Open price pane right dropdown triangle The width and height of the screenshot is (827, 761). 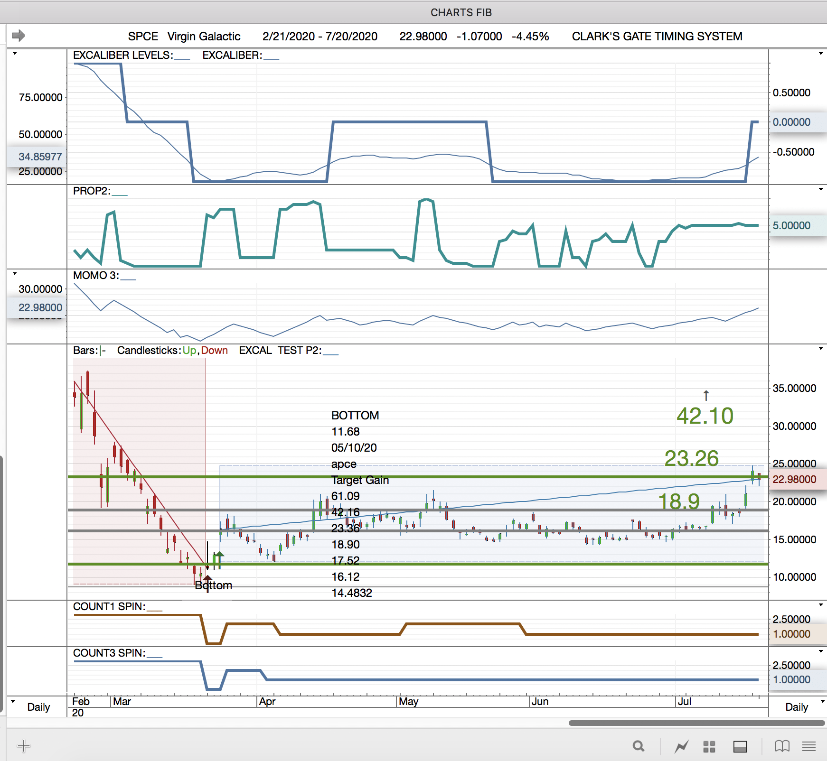[x=821, y=349]
